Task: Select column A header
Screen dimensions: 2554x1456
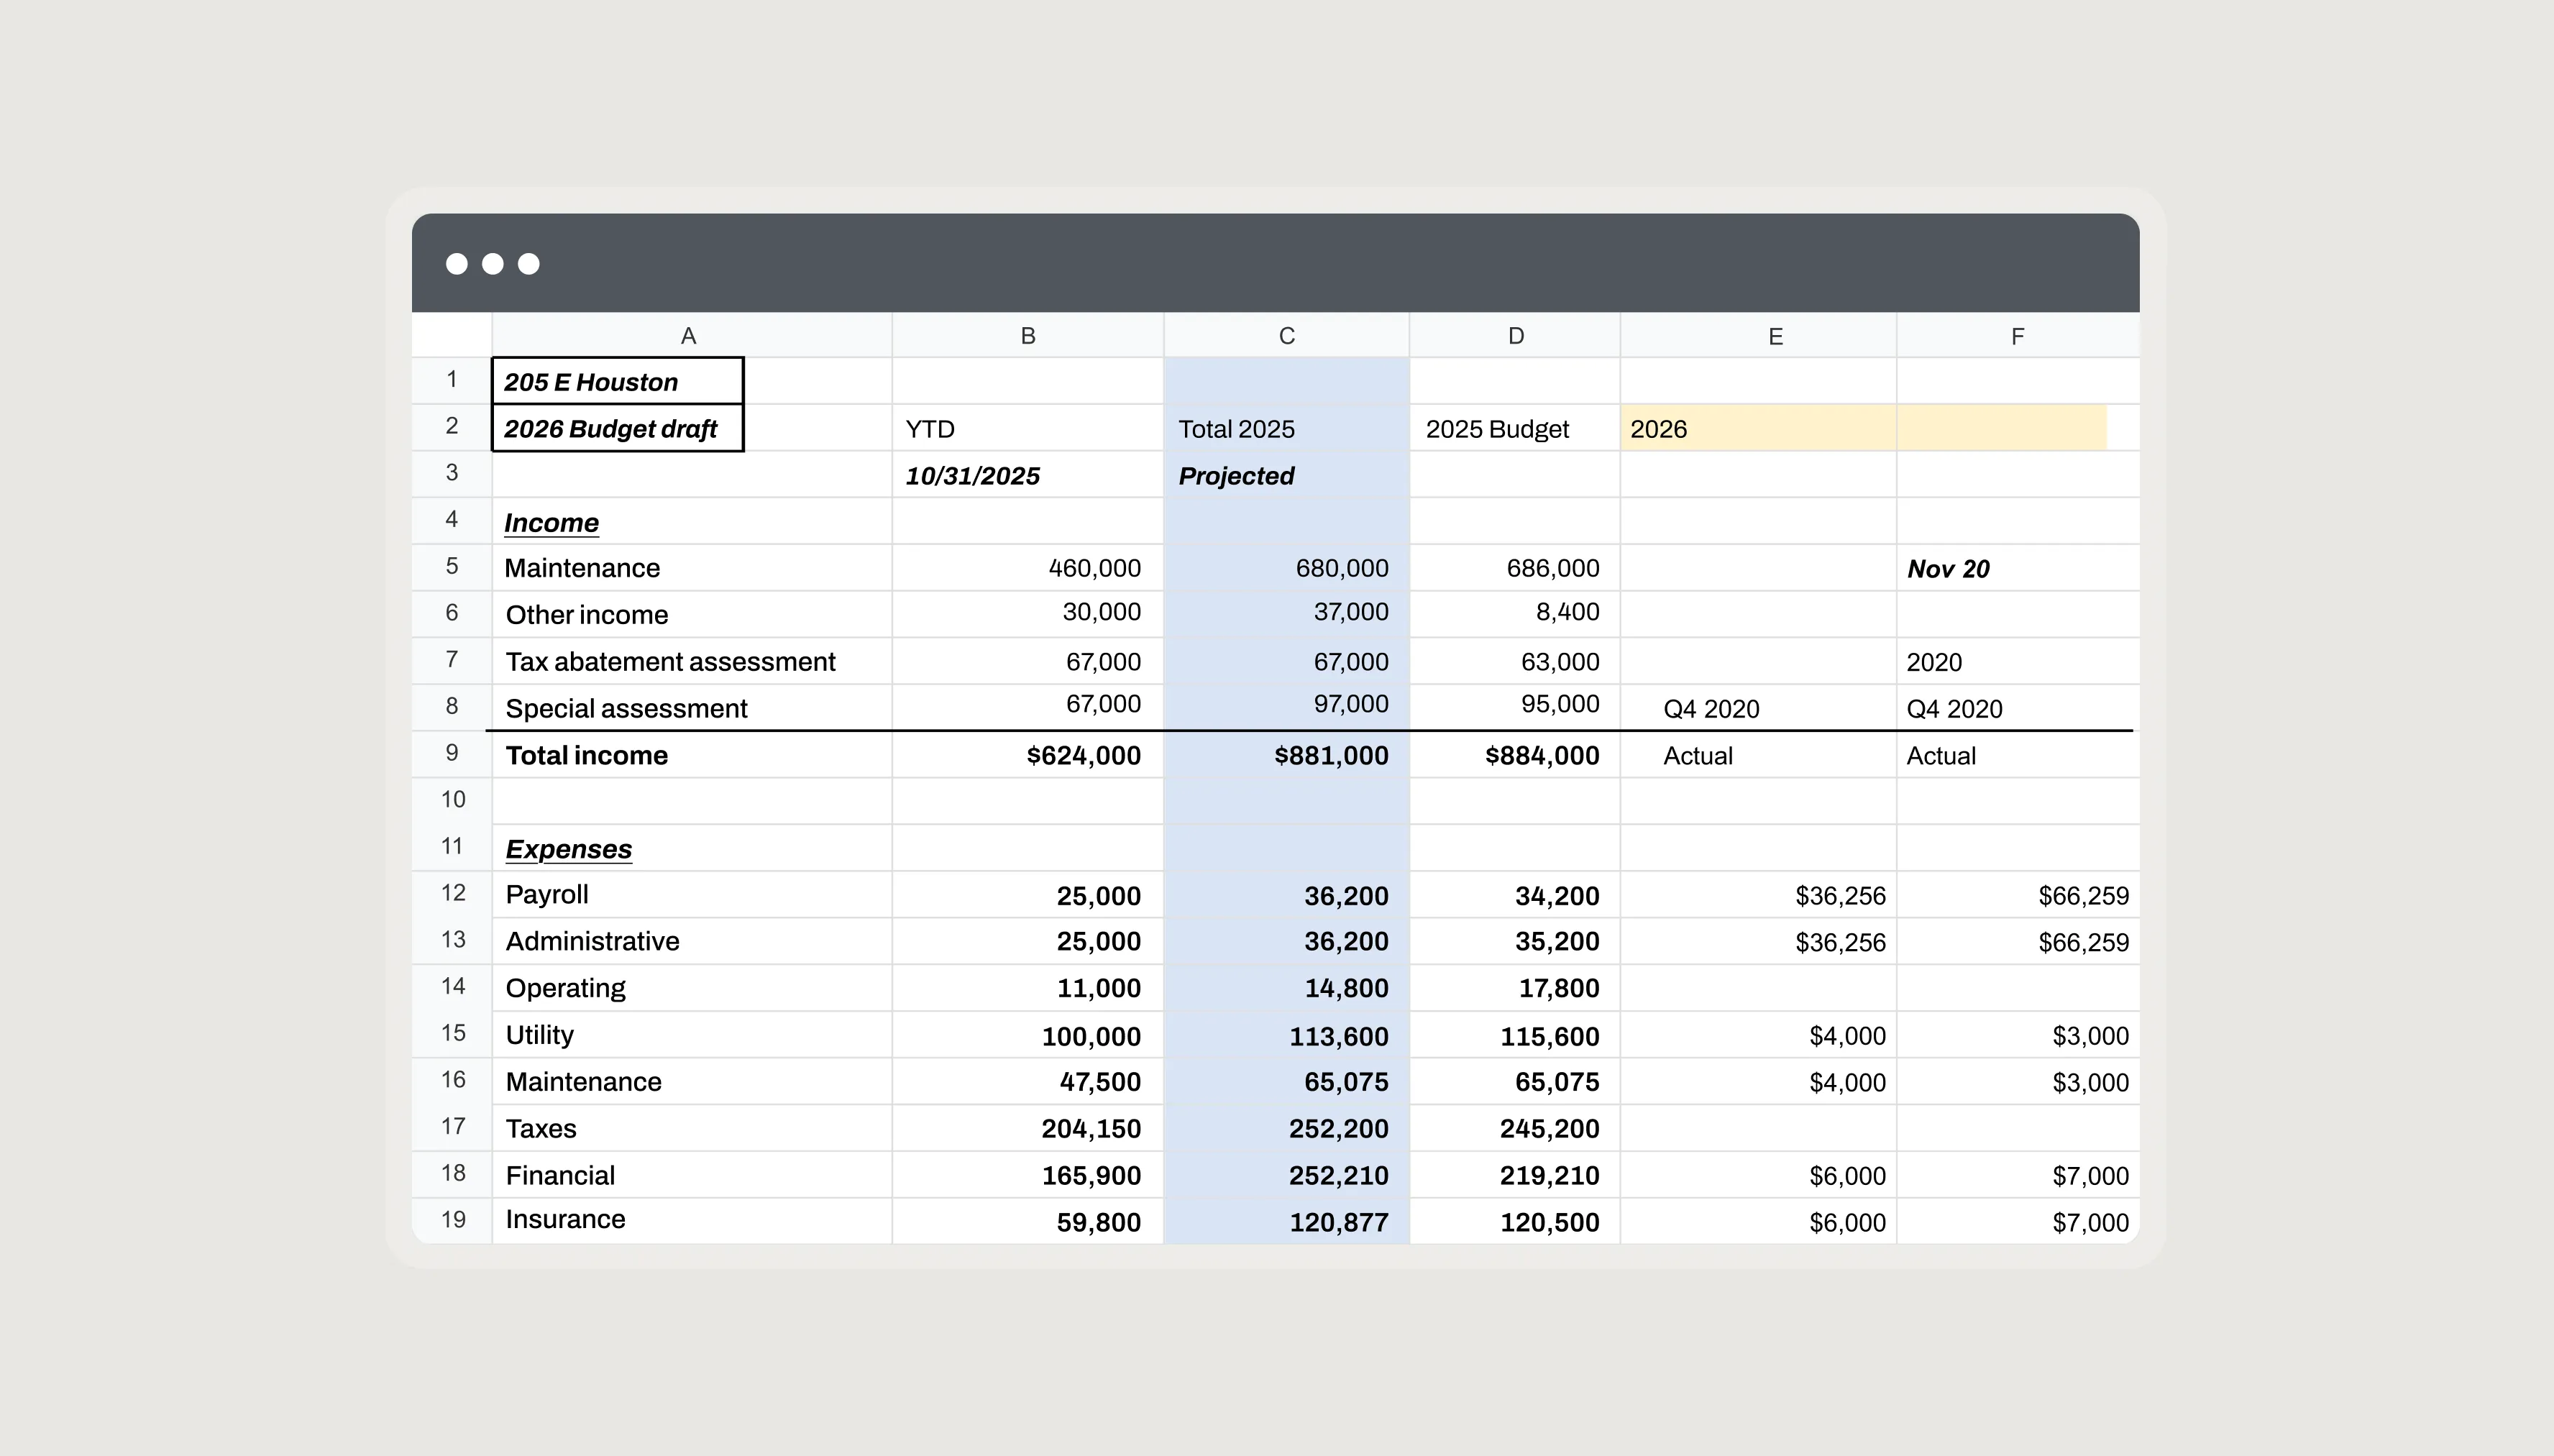Action: coord(689,336)
